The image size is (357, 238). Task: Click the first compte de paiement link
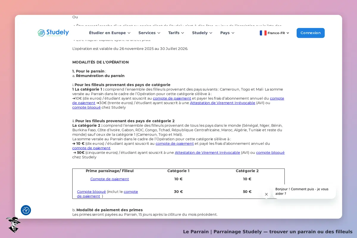click(172, 98)
